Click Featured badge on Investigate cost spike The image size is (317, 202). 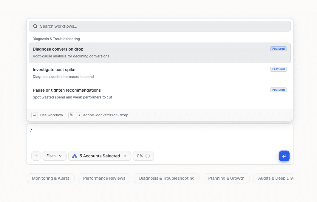279,69
